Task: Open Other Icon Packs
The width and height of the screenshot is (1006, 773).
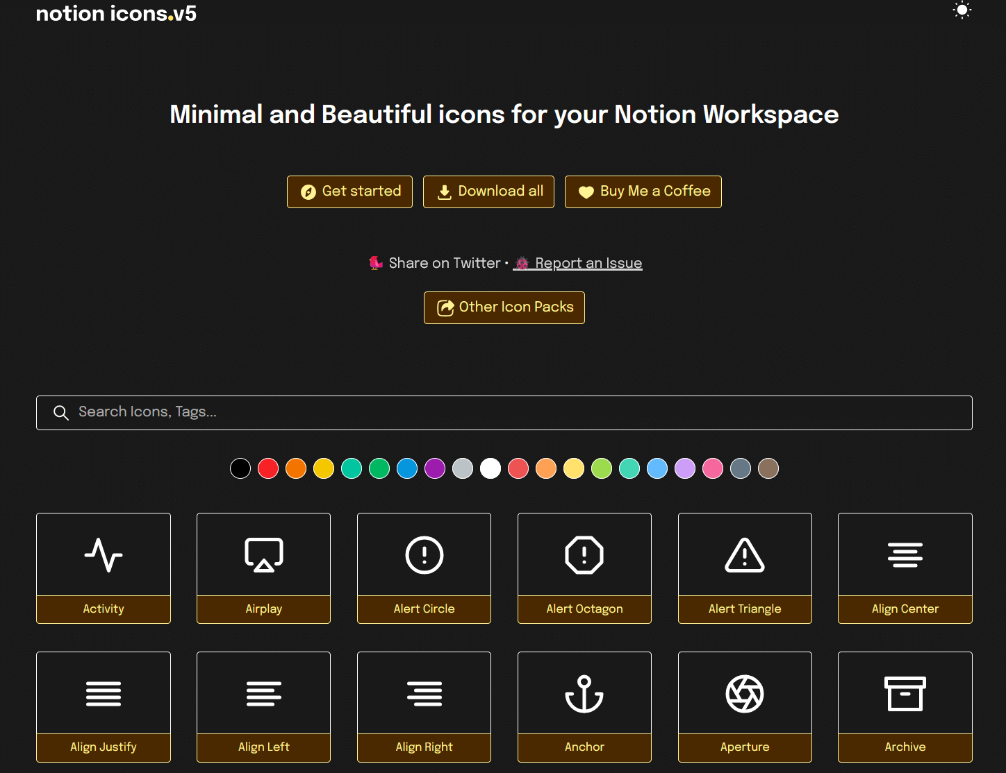Action: [x=504, y=307]
